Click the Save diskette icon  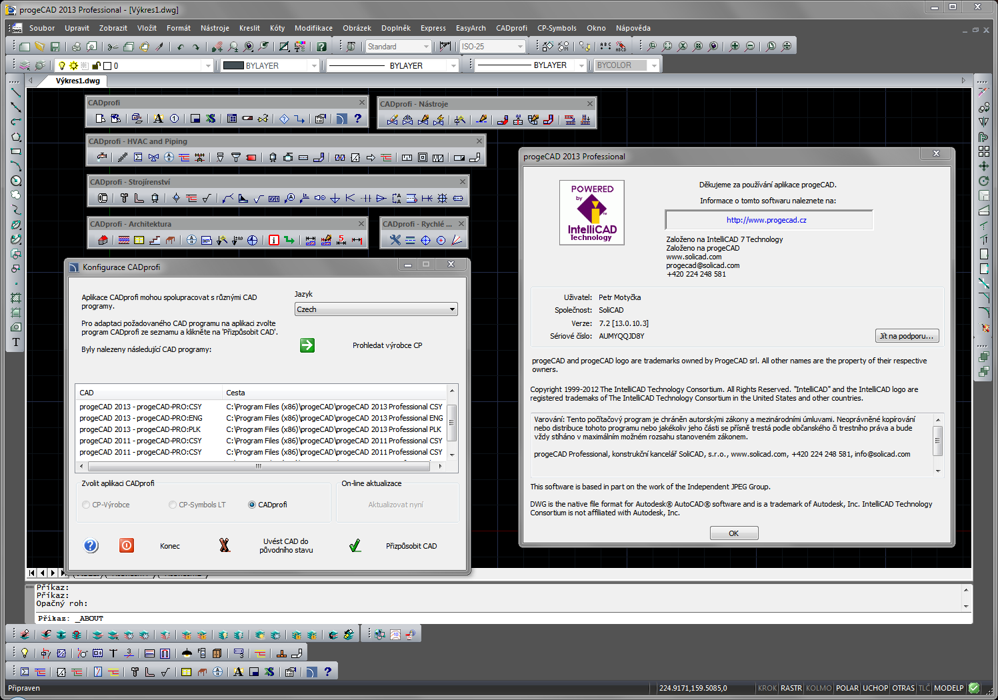[55, 47]
